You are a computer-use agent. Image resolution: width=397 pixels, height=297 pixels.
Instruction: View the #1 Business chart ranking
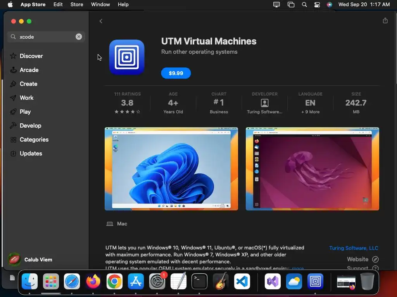[219, 103]
